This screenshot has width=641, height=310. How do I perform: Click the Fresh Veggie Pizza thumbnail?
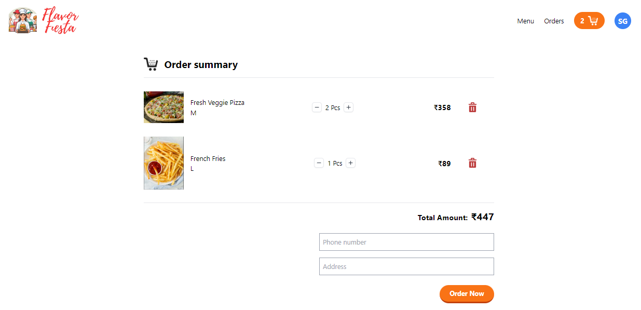pos(163,107)
